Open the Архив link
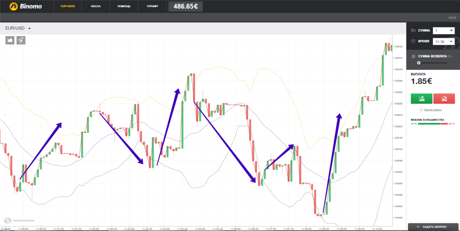 452,17
